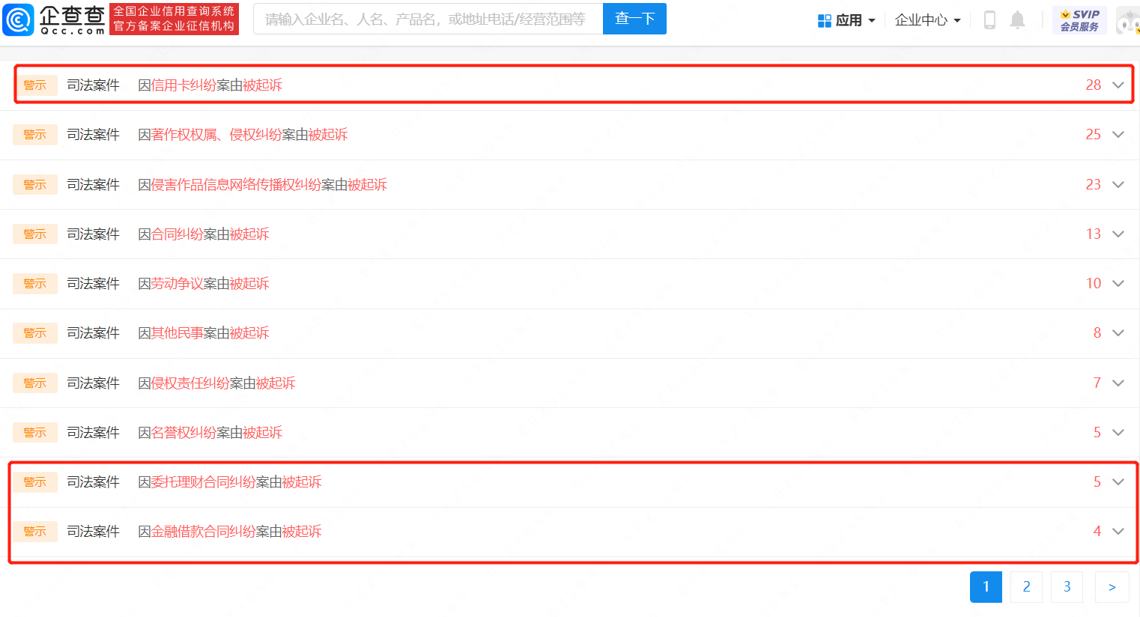The width and height of the screenshot is (1140, 617).
Task: Open the 侵害作品信息网络传播权纠纷 link
Action: tap(236, 185)
